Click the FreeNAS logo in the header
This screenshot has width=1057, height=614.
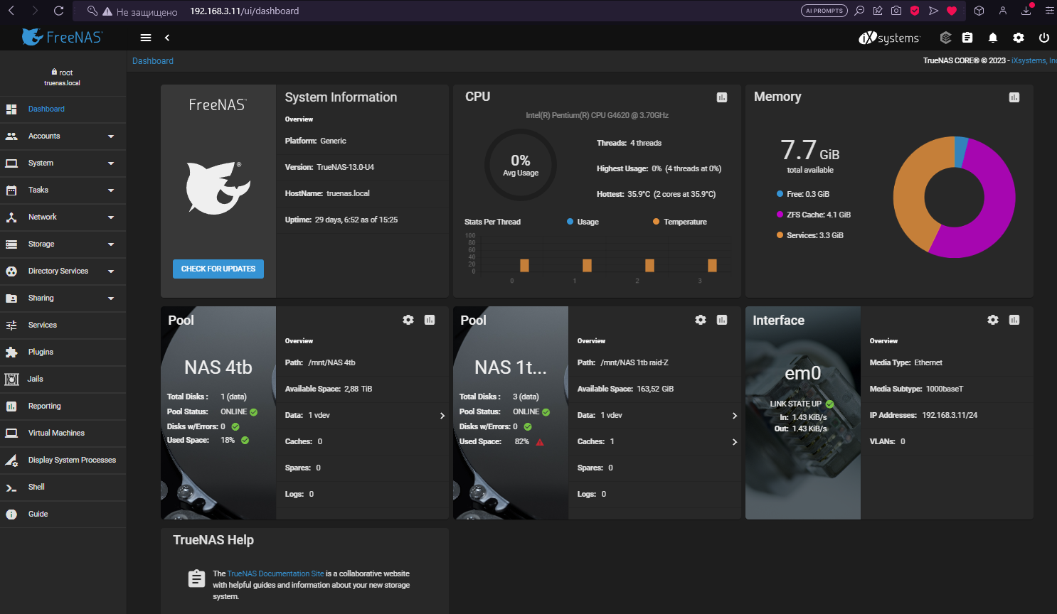tap(63, 37)
